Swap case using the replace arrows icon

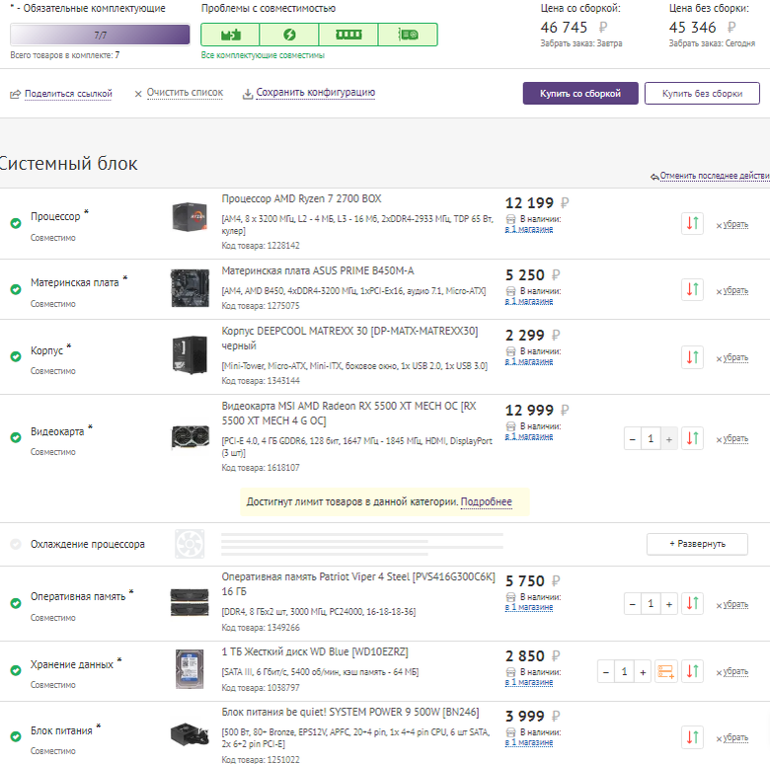pyautogui.click(x=692, y=357)
